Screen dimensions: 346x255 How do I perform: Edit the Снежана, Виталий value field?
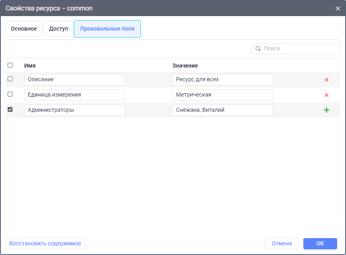coord(222,110)
